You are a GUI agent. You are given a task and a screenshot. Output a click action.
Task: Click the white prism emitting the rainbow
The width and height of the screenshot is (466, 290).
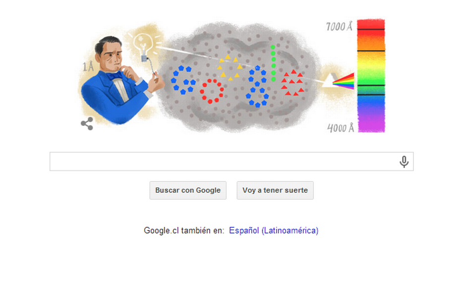coord(329,81)
